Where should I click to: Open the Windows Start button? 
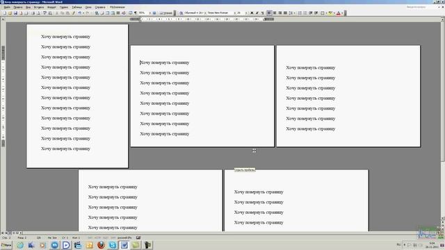[6, 245]
